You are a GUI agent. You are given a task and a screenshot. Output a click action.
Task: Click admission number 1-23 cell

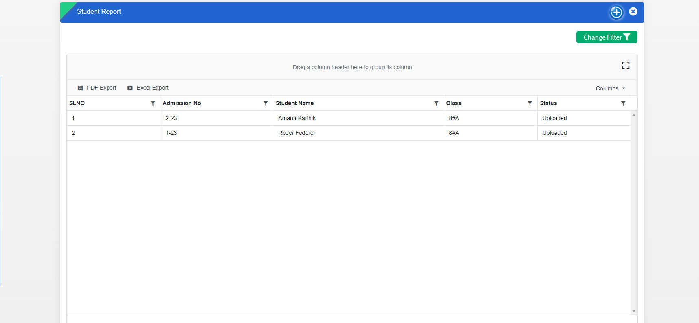[217, 133]
